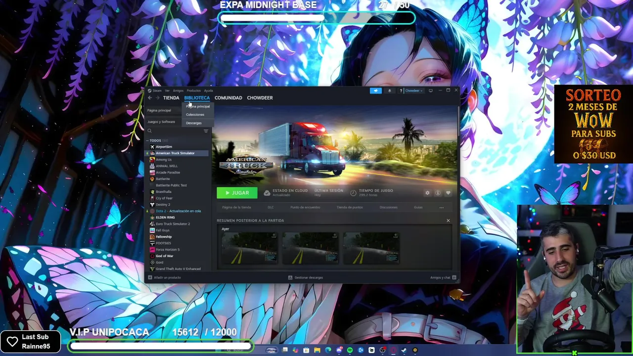The height and width of the screenshot is (356, 633).
Task: Click the Añadir un producto plus icon
Action: click(x=150, y=277)
